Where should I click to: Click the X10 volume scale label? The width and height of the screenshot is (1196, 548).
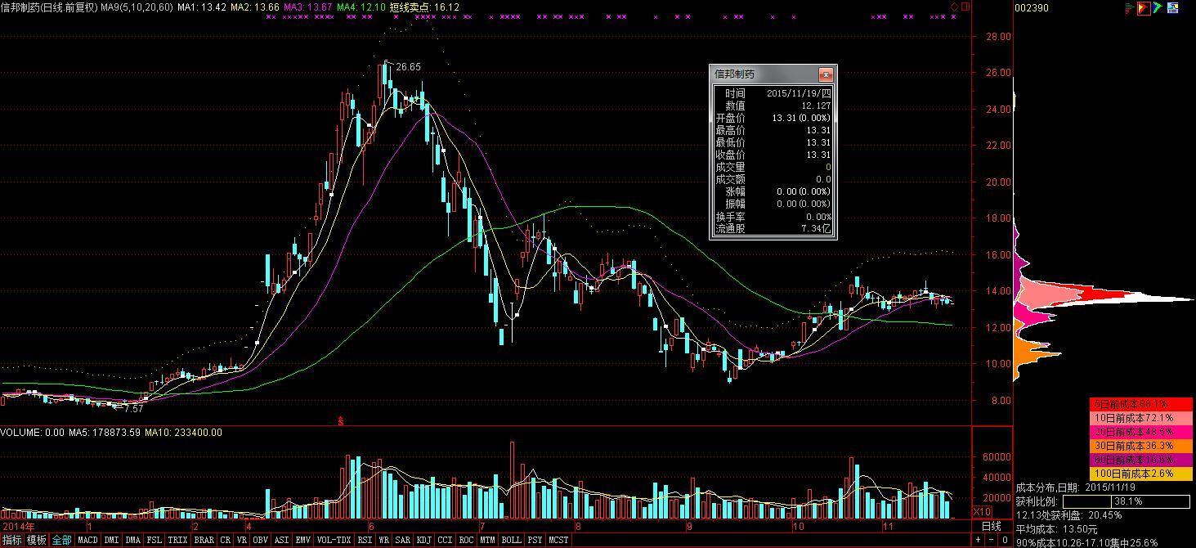click(982, 512)
